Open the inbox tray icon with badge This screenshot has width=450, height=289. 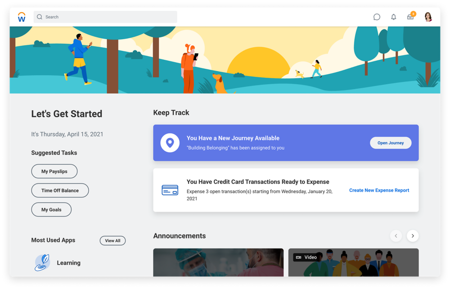pos(410,17)
